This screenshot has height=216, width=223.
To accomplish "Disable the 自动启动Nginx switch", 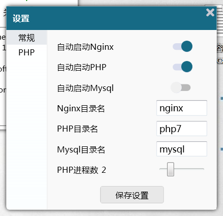I will (183, 46).
